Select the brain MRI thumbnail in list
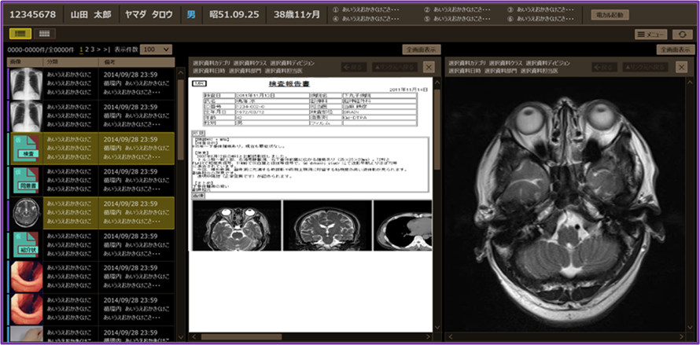Image resolution: width=700 pixels, height=345 pixels. 24,212
